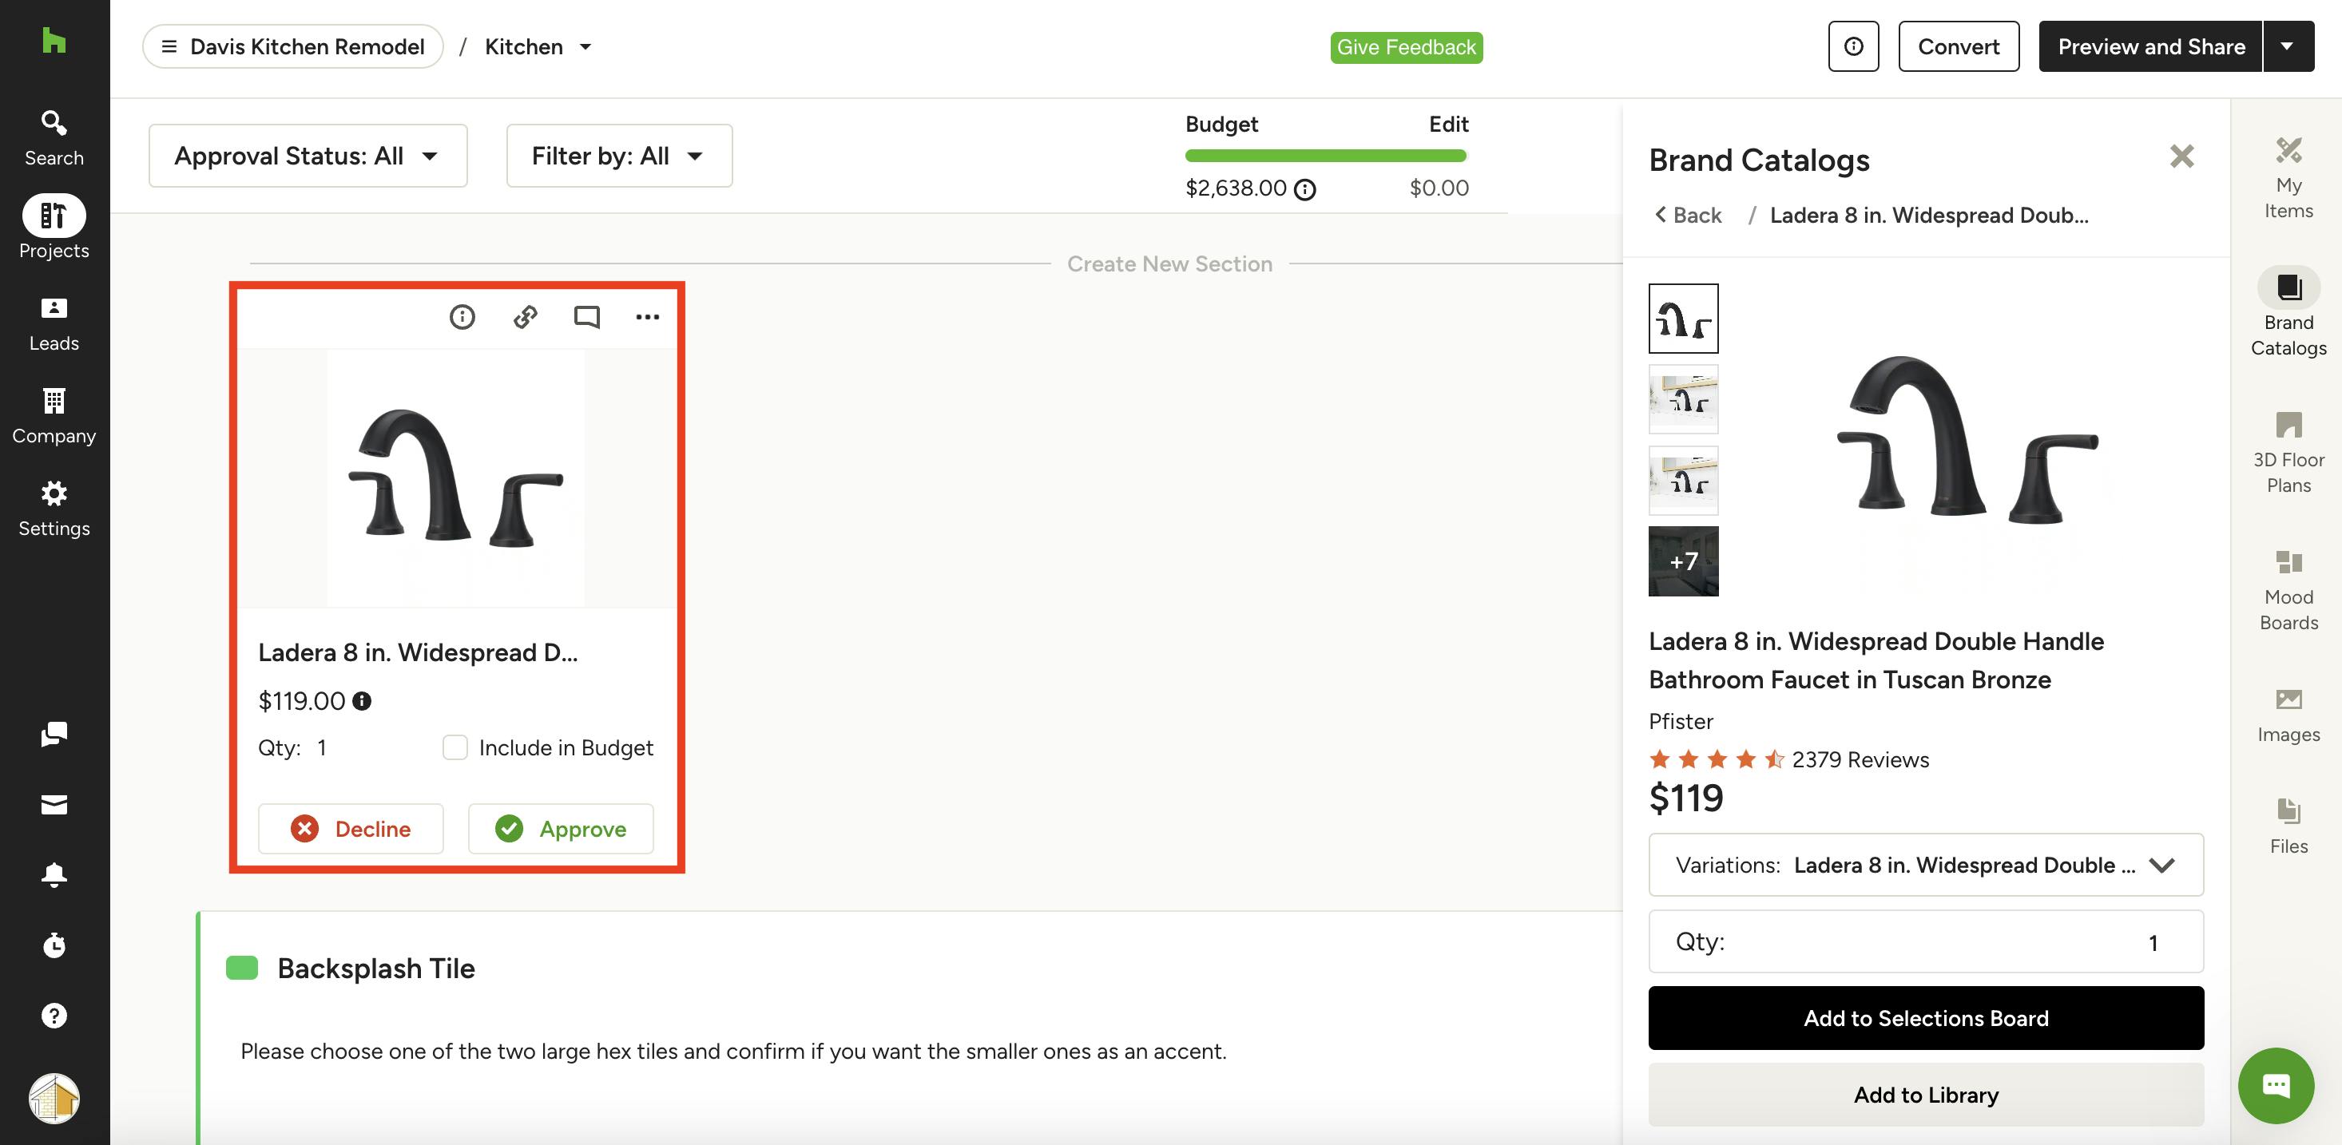Open Company in left sidebar
The image size is (2342, 1145).
54,417
